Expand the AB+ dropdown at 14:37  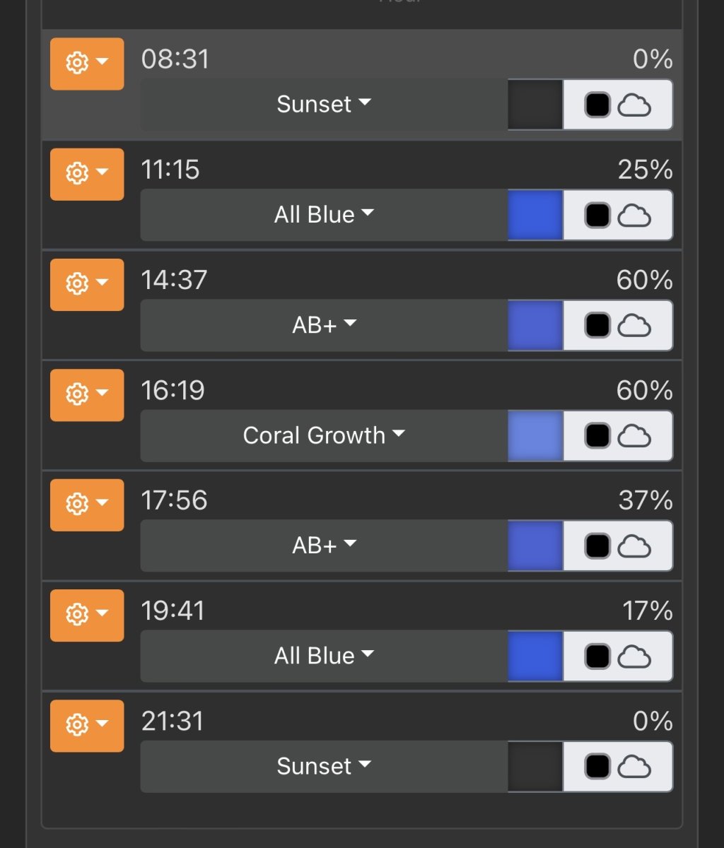324,325
